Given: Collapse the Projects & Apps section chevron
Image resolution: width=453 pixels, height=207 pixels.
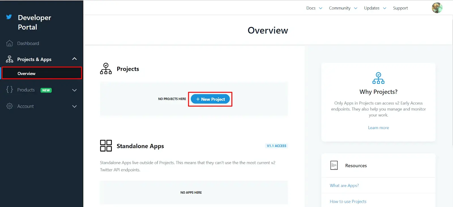Looking at the screenshot, I should click(74, 59).
